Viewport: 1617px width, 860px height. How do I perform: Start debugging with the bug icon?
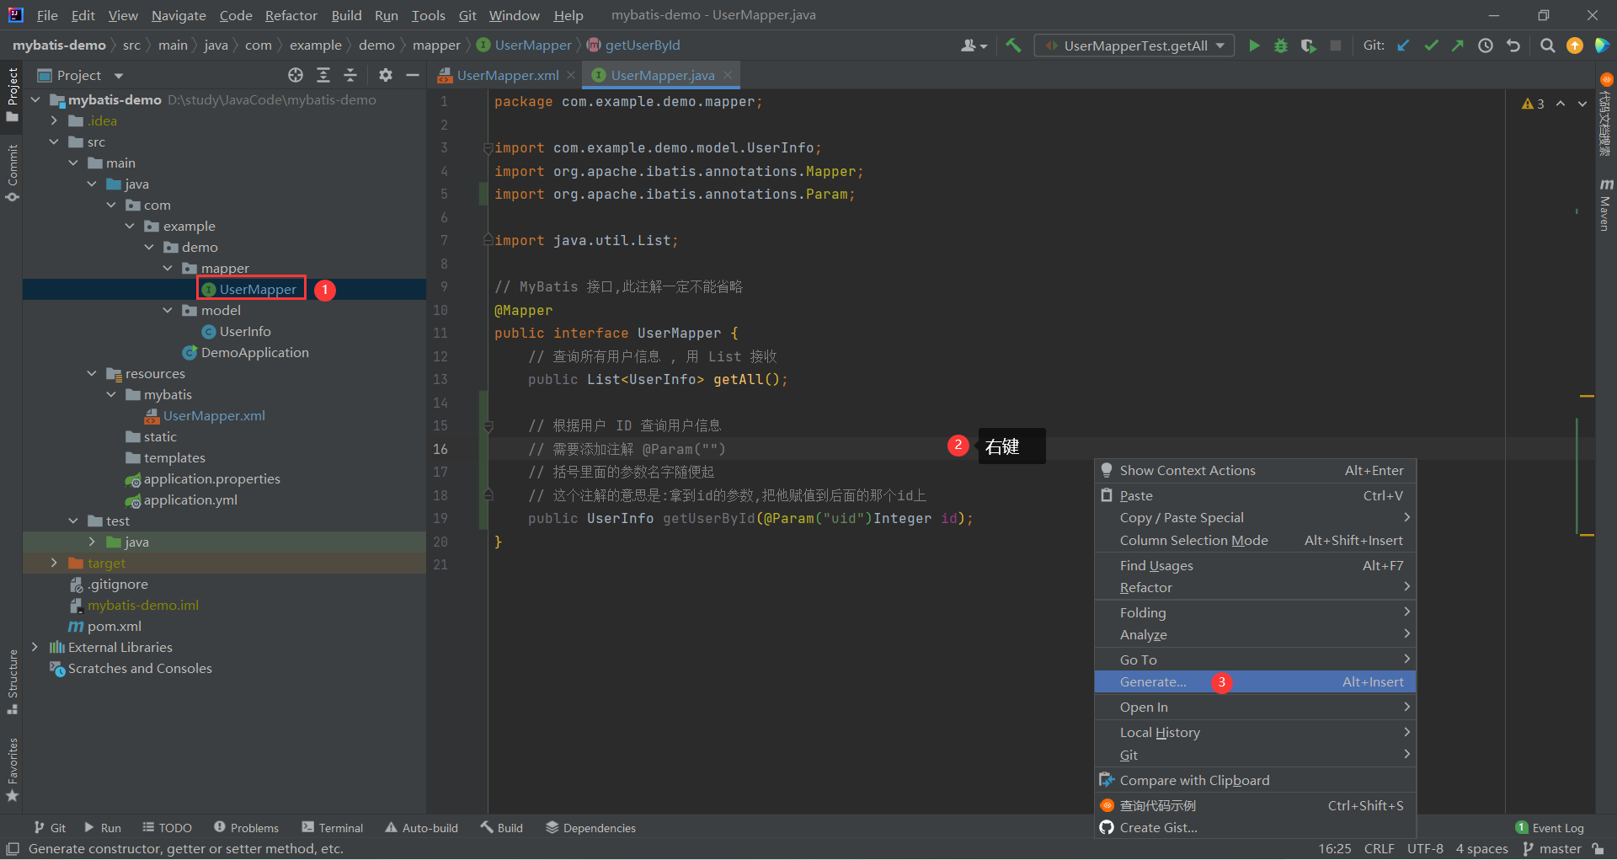(1281, 45)
